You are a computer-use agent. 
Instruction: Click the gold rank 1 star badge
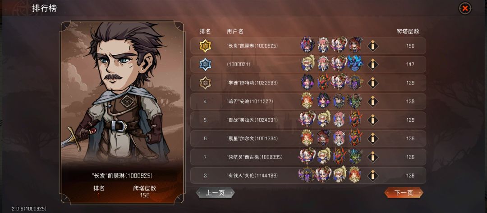click(x=205, y=46)
